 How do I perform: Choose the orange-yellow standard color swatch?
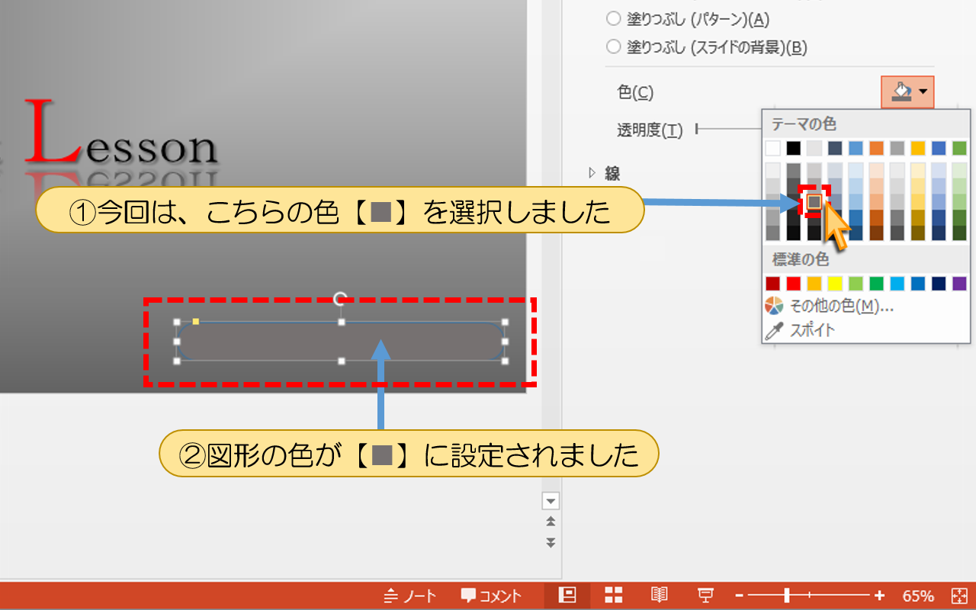(x=814, y=284)
